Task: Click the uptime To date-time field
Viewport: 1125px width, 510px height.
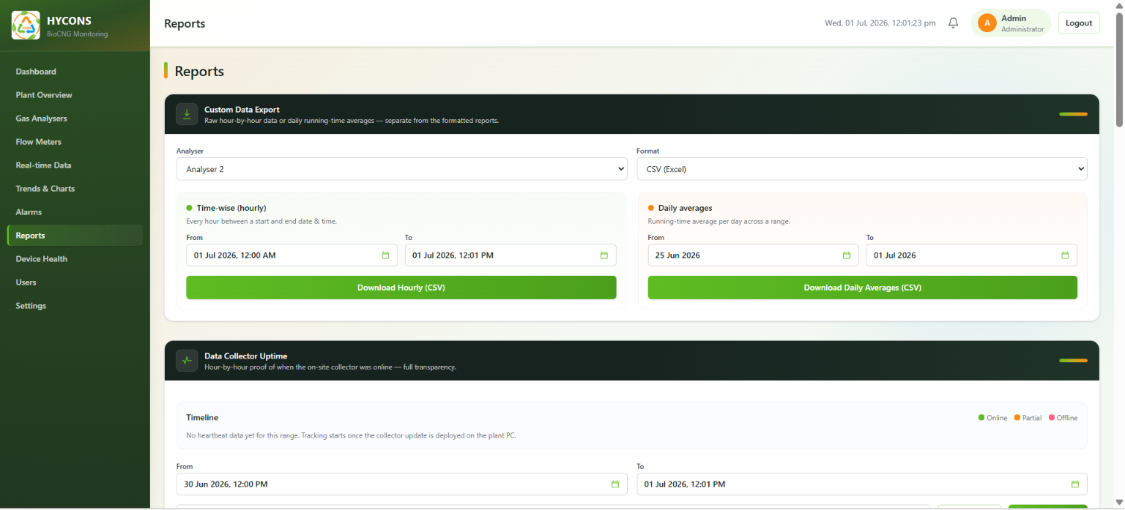Action: (x=862, y=484)
